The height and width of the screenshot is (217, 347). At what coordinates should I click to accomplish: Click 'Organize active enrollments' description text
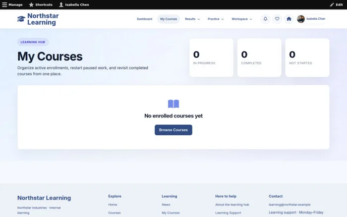pos(83,71)
